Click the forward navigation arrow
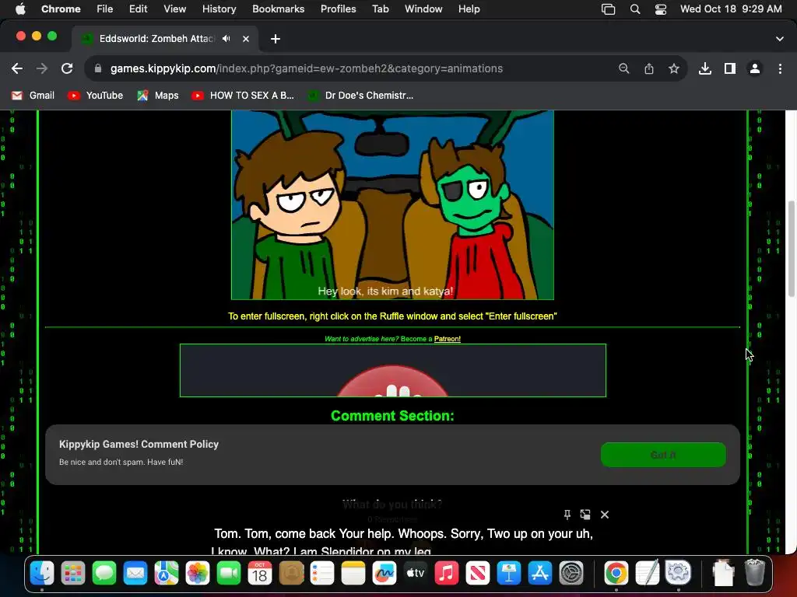 click(42, 68)
